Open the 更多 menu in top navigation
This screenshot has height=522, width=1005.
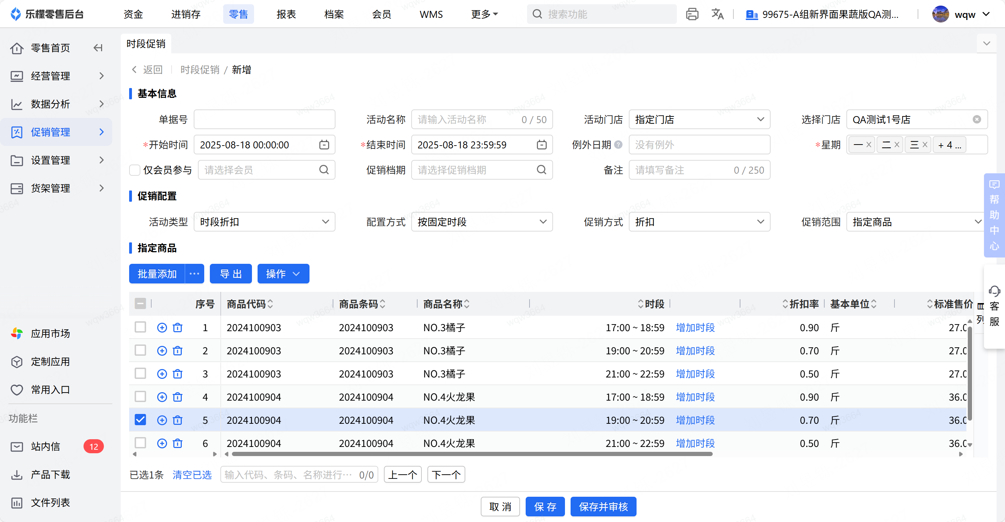tap(484, 14)
